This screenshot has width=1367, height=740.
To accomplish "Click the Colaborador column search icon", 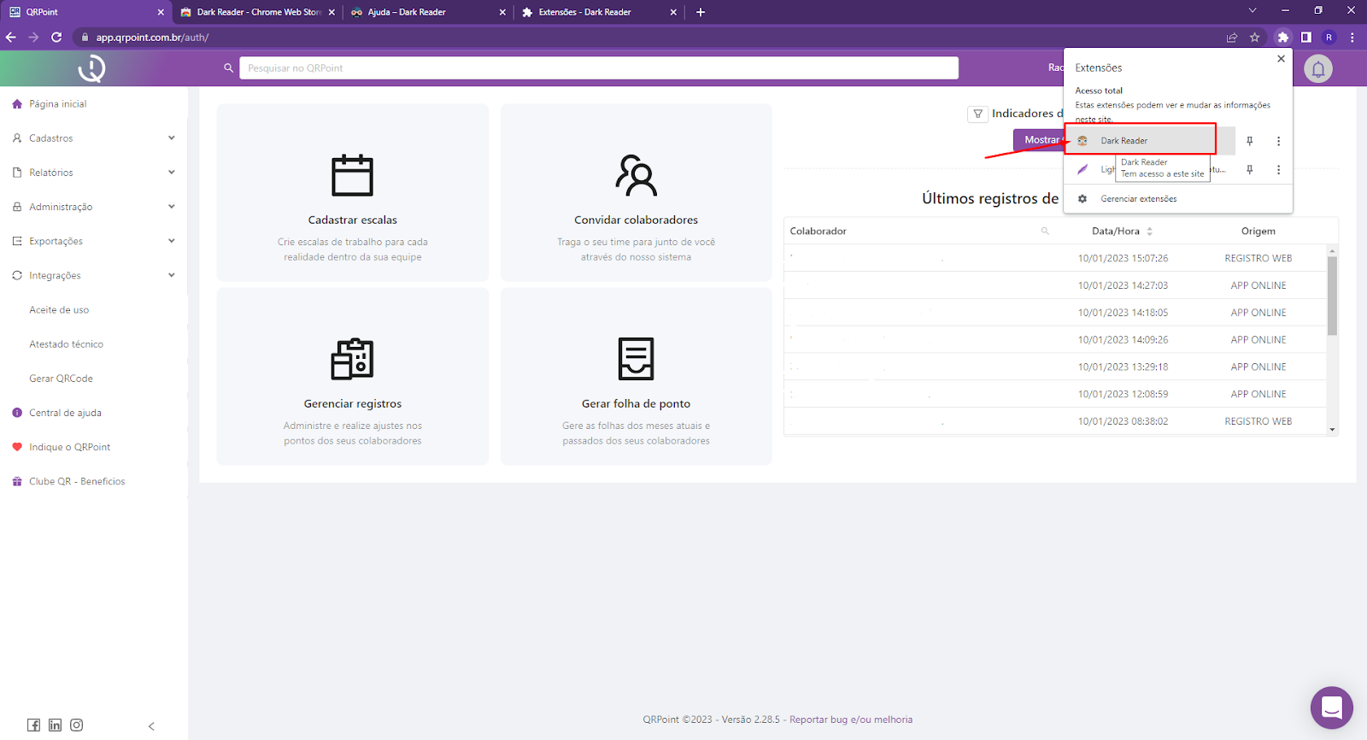I will [1044, 231].
